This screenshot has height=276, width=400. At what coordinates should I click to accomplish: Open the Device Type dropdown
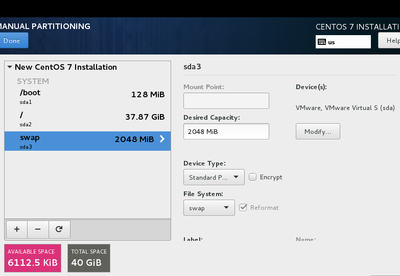[214, 177]
